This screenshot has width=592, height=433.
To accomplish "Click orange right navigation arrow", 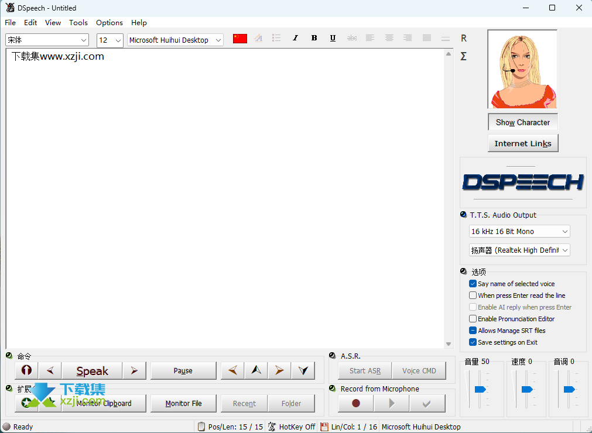I will click(279, 371).
